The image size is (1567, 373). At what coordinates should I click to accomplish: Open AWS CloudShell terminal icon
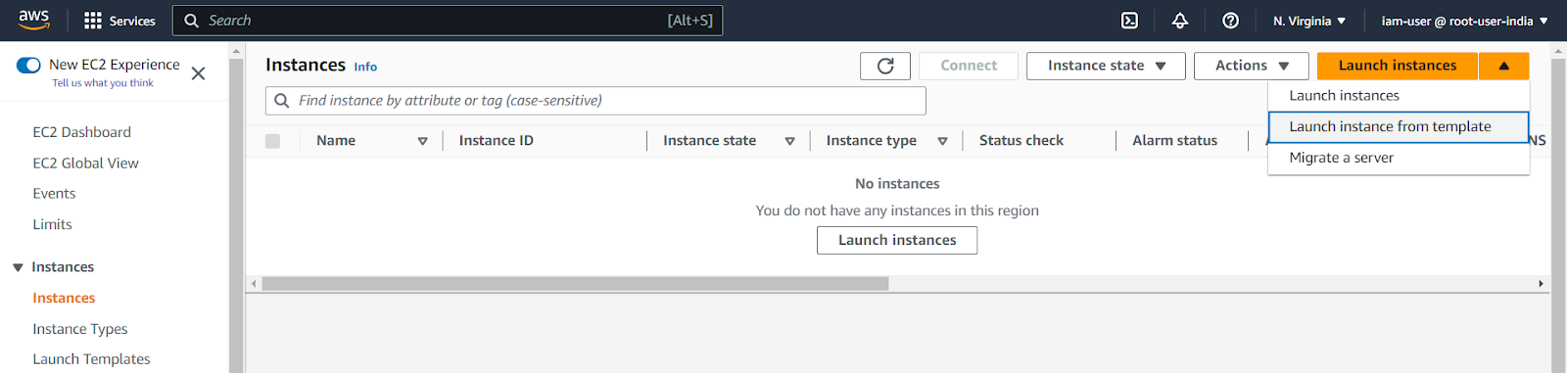1129,21
